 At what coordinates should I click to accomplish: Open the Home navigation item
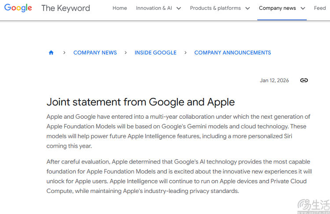coord(120,8)
